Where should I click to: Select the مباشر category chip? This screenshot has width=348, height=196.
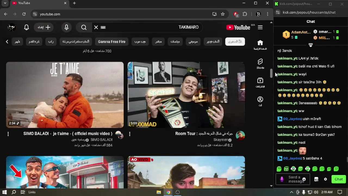click(159, 42)
